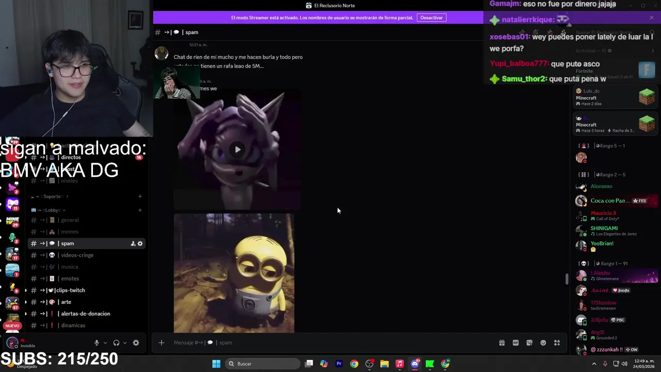
Task: Open the apps launcher icon in message bar
Action: [x=557, y=343]
